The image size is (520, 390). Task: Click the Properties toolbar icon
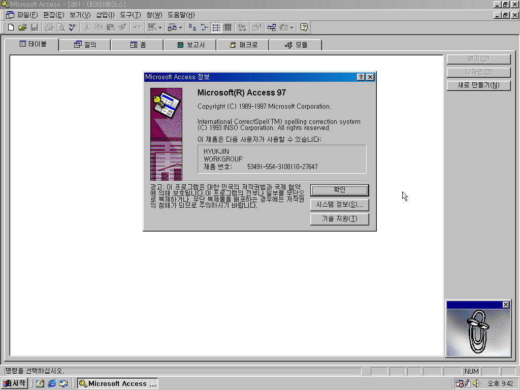[x=256, y=27]
